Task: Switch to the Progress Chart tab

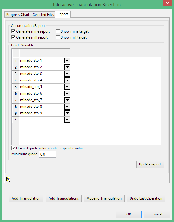Action: tap(18, 15)
